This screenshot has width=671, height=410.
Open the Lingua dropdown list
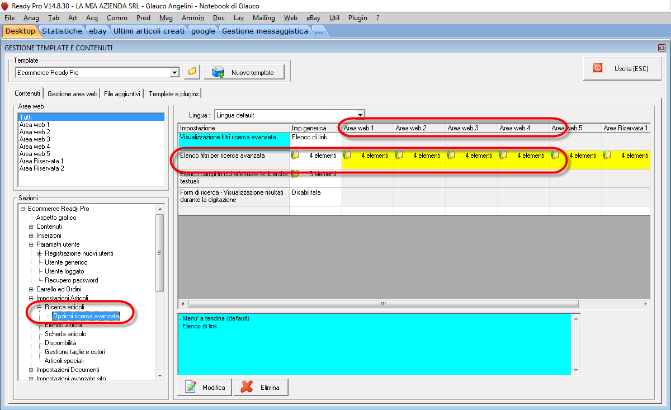(360, 115)
